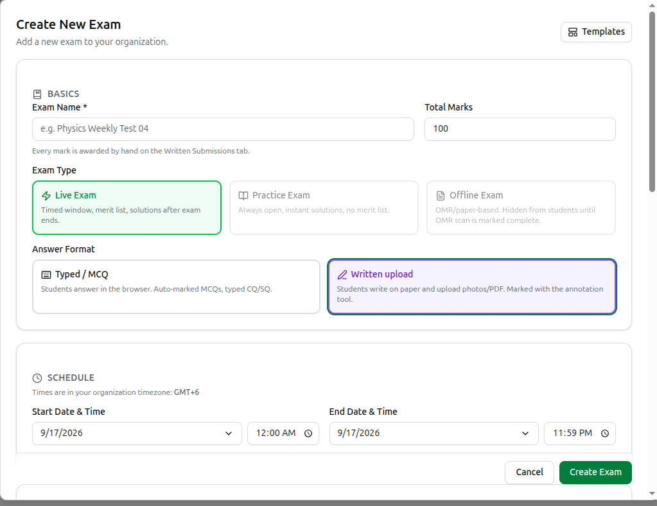
Task: Click the Practice Exam open book icon
Action: tap(243, 196)
